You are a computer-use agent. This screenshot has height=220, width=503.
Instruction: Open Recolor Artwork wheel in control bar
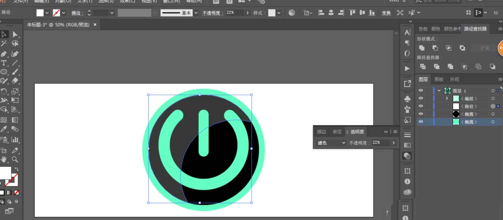[292, 13]
